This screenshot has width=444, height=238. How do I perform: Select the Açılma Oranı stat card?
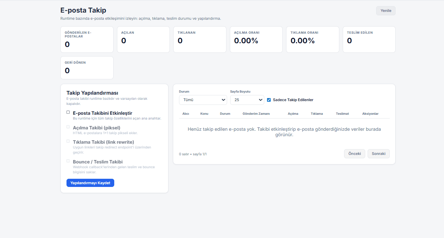click(x=256, y=39)
